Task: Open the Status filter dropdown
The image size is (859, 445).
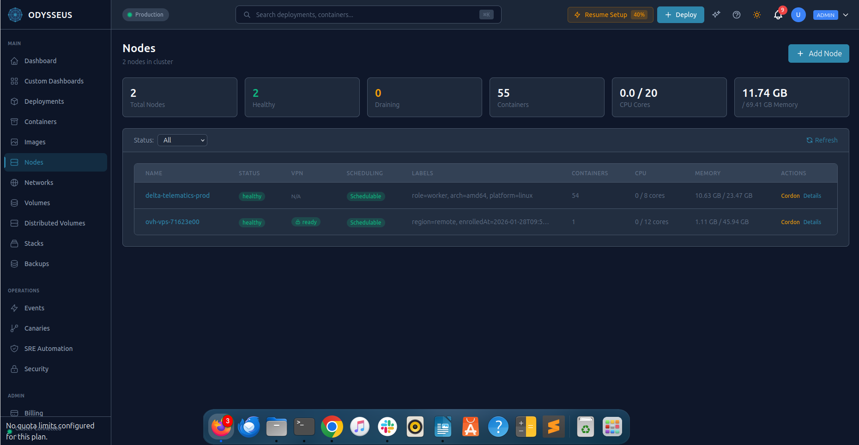Action: (x=182, y=140)
